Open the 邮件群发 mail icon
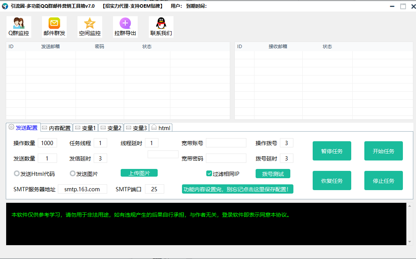 pyautogui.click(x=54, y=27)
